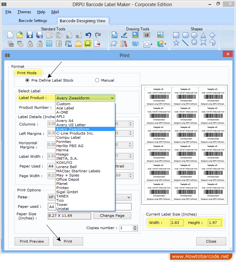The image size is (236, 262).
Task: Open file with the folder icon
Action: pos(20,35)
